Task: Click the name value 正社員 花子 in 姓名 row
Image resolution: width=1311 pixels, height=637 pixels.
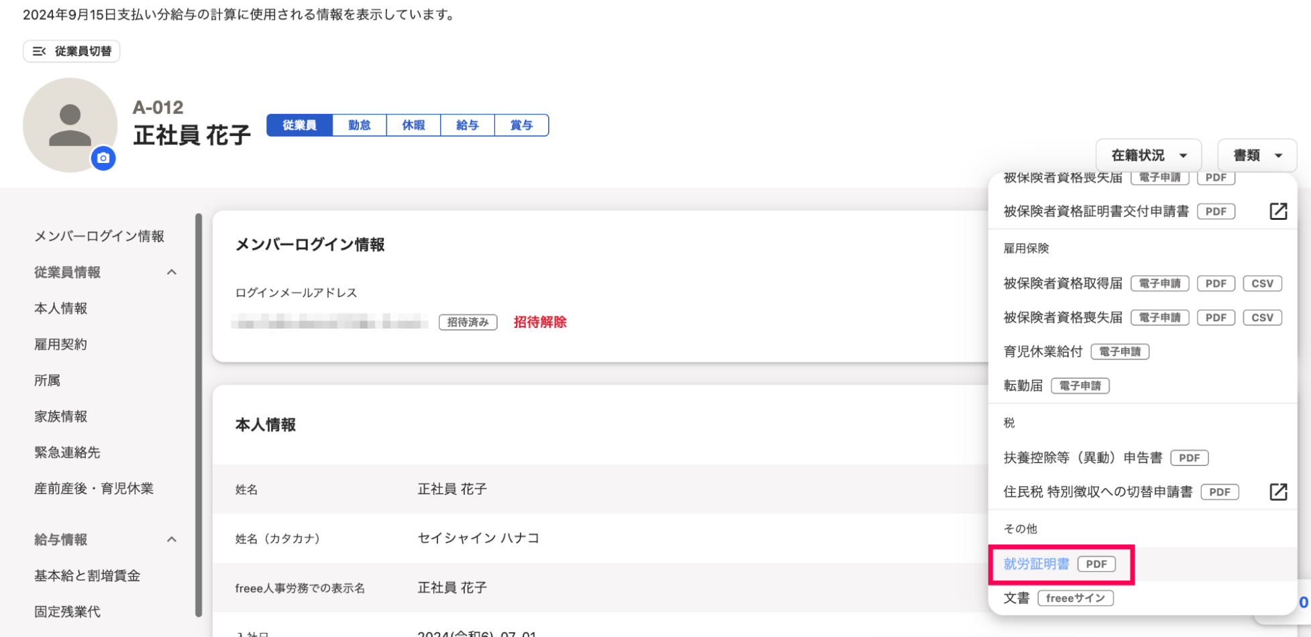Action: 452,489
